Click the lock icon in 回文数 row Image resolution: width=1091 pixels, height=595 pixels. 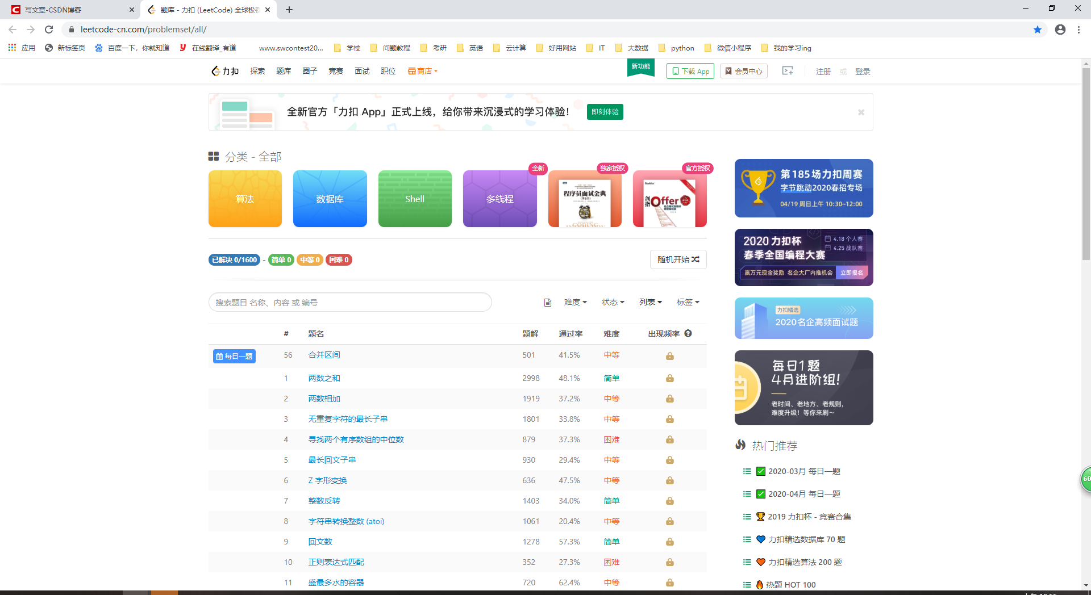click(670, 542)
